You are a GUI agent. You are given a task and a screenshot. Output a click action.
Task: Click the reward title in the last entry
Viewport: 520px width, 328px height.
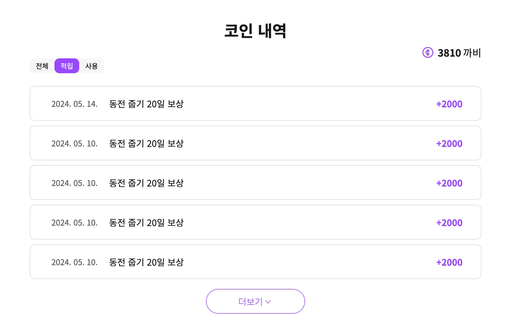pos(146,262)
